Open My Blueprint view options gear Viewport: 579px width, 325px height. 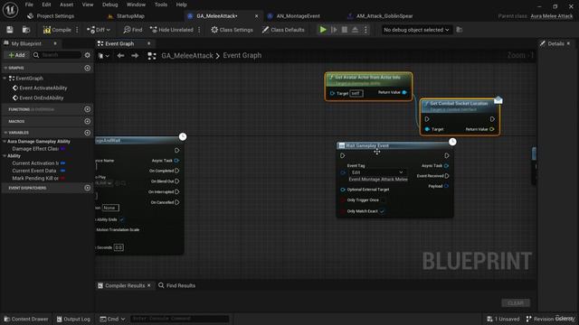(x=88, y=55)
